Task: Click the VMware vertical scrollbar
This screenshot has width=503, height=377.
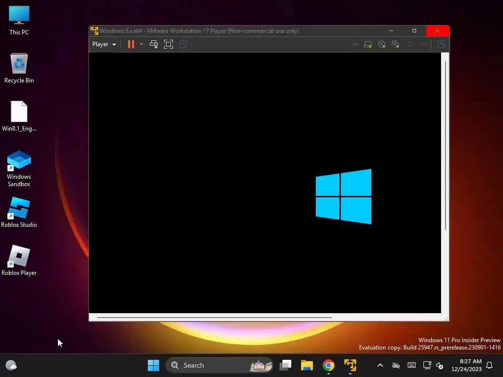Action: pos(445,145)
